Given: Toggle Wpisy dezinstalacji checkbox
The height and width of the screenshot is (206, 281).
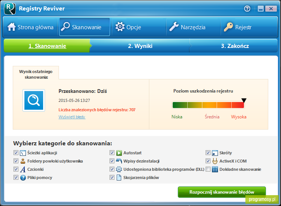Looking at the screenshot, I should [112, 161].
